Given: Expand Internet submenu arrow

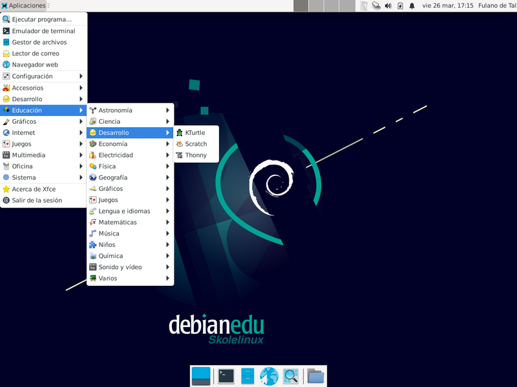Looking at the screenshot, I should pyautogui.click(x=81, y=133).
